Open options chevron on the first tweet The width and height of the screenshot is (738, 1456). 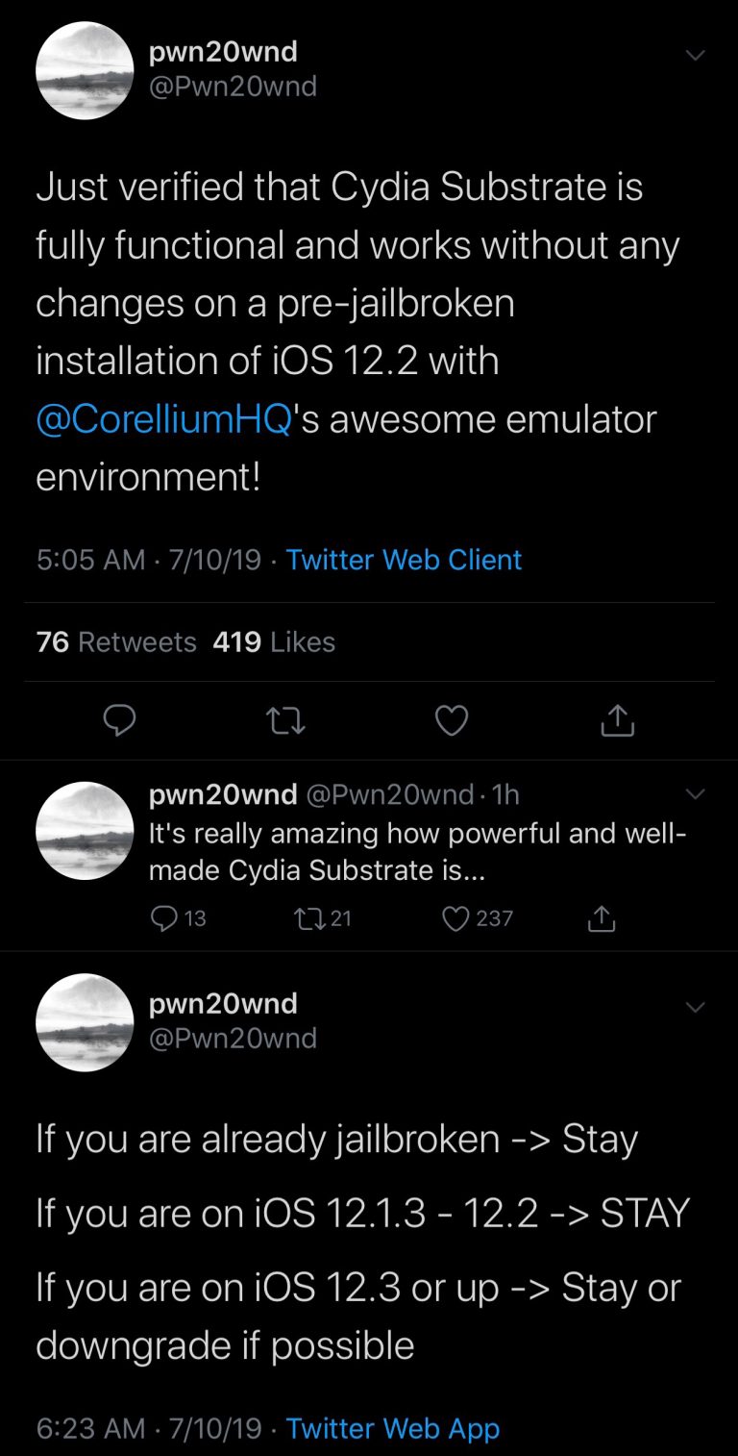coord(695,55)
